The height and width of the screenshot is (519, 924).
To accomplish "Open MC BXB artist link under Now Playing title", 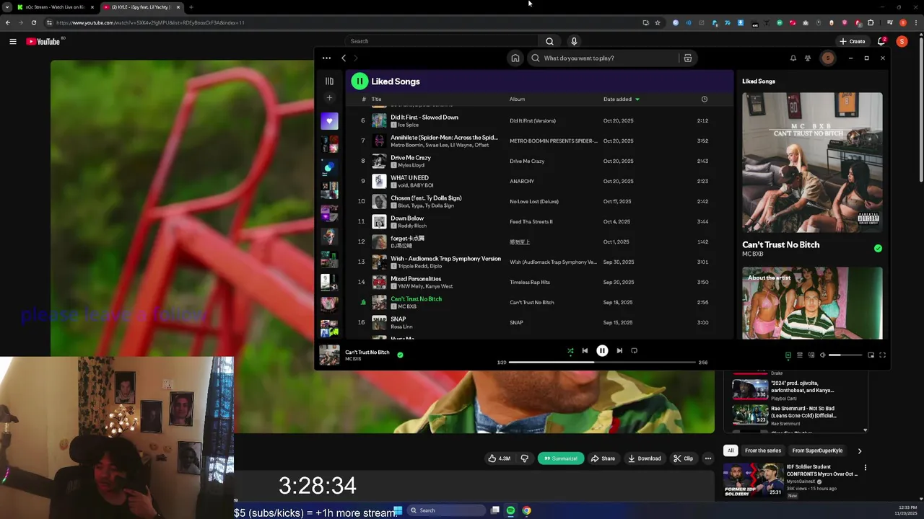I will pos(752,254).
